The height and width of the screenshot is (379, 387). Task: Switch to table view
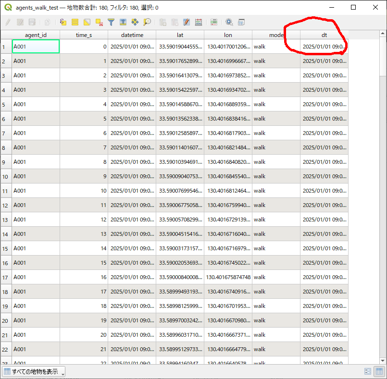click(379, 371)
